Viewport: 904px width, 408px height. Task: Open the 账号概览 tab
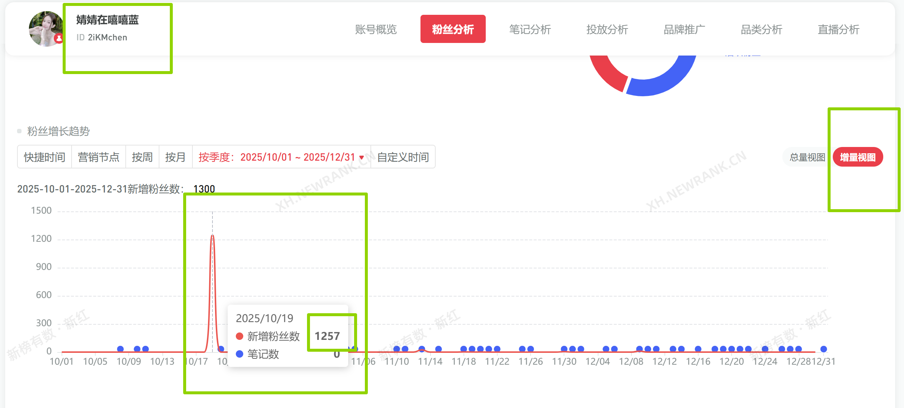376,29
